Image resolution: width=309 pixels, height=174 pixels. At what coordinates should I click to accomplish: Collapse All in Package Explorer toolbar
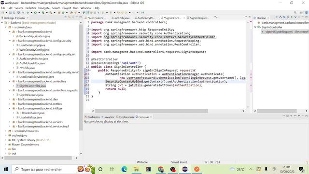66,17
